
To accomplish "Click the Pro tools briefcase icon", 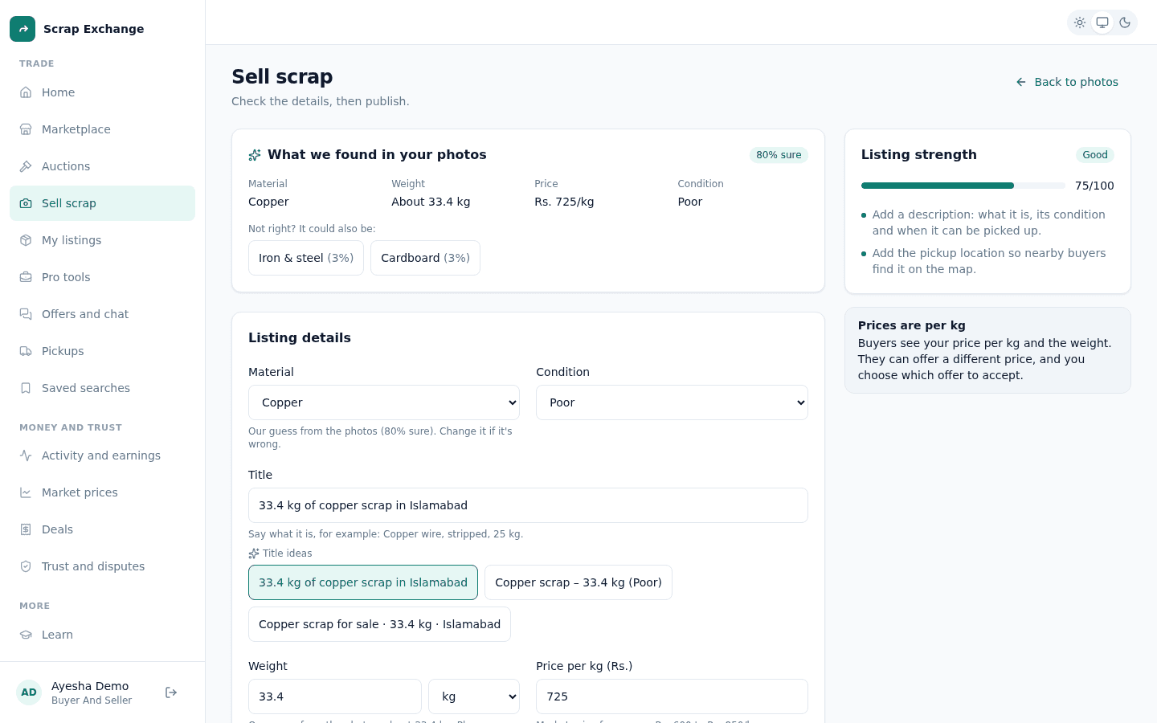I will pyautogui.click(x=26, y=277).
